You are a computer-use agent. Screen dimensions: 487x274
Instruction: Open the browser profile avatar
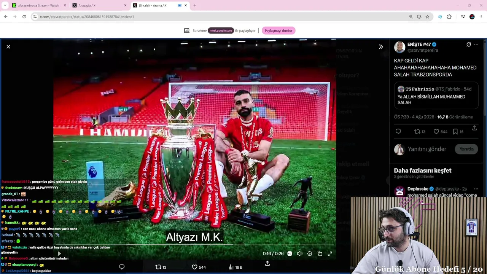point(472,17)
